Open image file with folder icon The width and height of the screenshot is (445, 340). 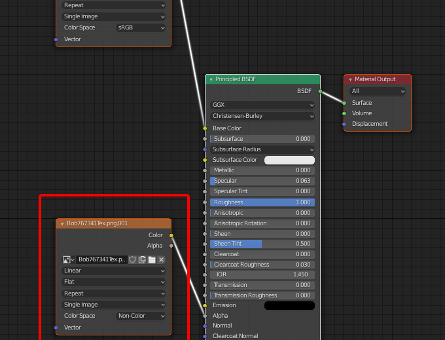click(x=152, y=259)
